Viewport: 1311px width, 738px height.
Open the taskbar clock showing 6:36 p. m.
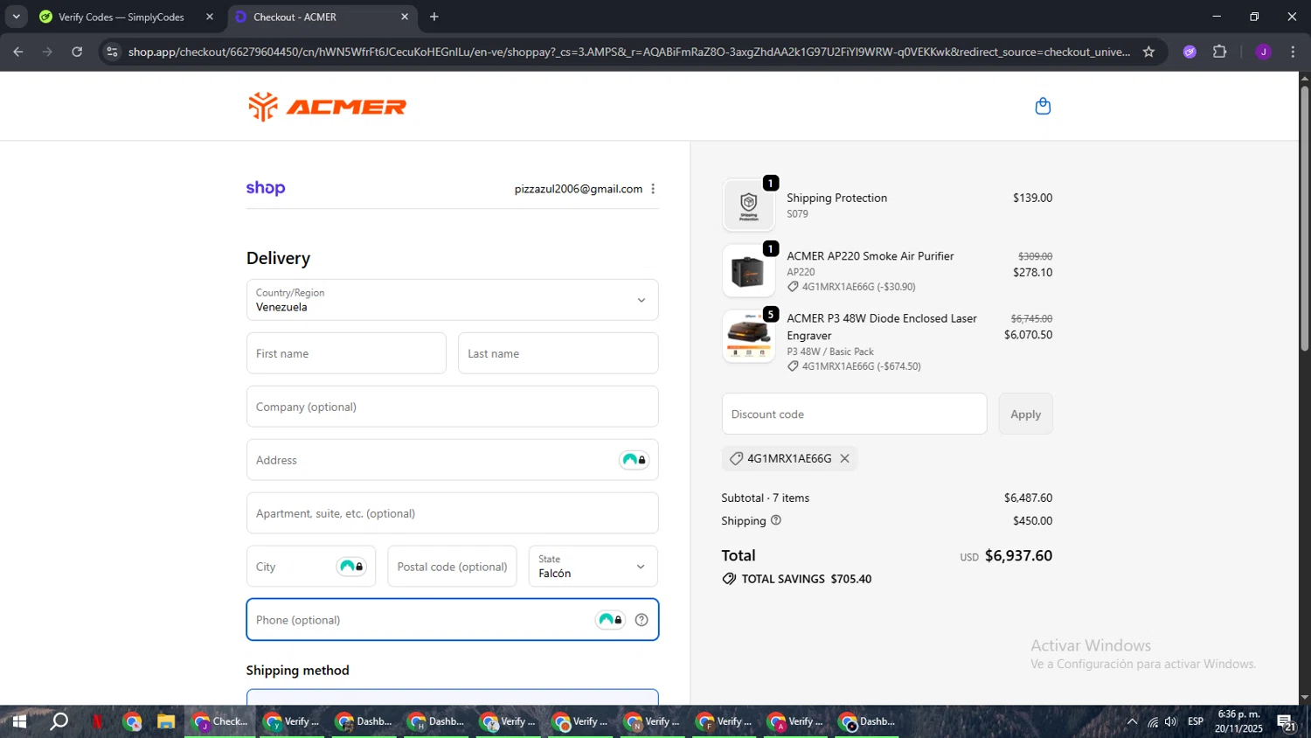[x=1238, y=721]
